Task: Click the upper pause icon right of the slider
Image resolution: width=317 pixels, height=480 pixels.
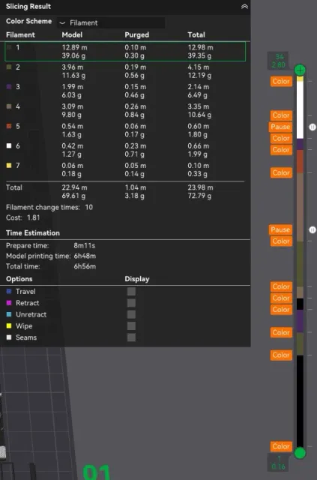Action: 312,127
